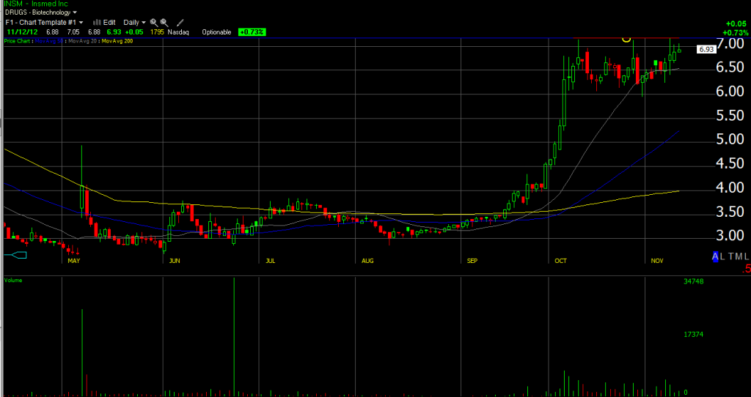Click the Volume pane label

[13, 280]
